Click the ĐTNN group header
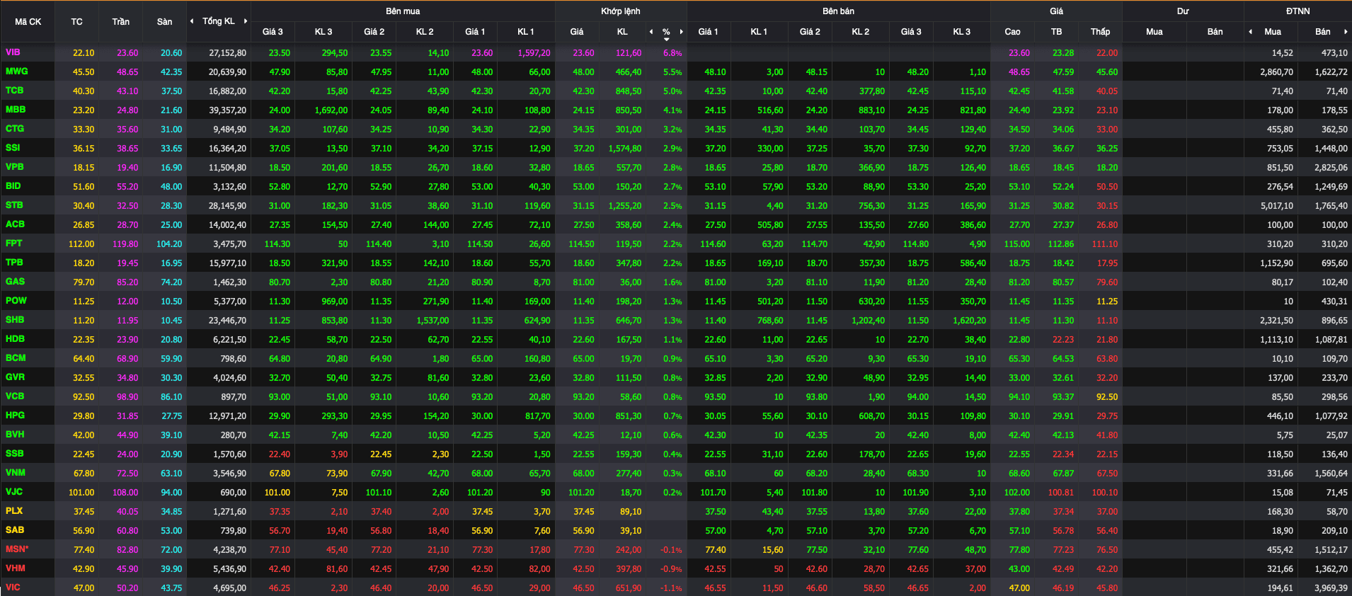This screenshot has height=596, width=1352. [x=1298, y=11]
